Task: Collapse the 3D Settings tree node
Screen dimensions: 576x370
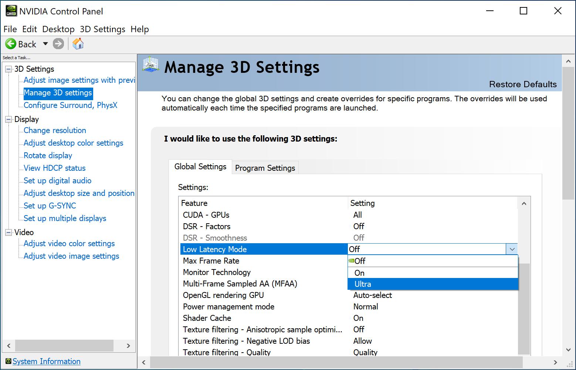Action: 9,69
